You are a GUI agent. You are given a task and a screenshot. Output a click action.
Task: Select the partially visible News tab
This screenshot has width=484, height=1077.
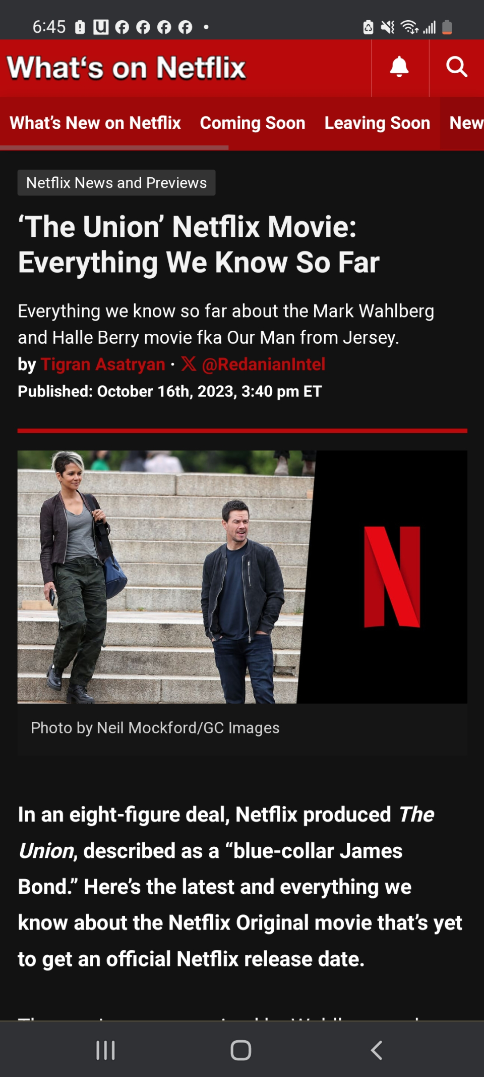466,123
